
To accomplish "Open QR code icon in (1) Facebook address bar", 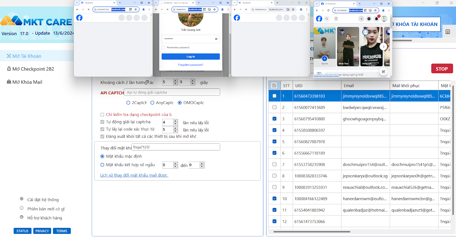I will coord(365,10).
